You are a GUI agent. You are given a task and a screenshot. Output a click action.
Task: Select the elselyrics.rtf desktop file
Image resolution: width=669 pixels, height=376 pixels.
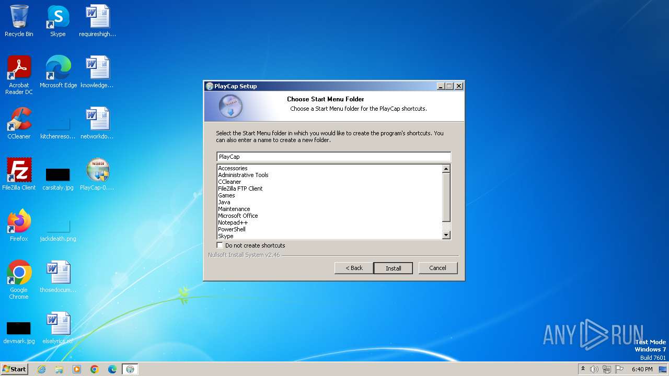point(58,327)
